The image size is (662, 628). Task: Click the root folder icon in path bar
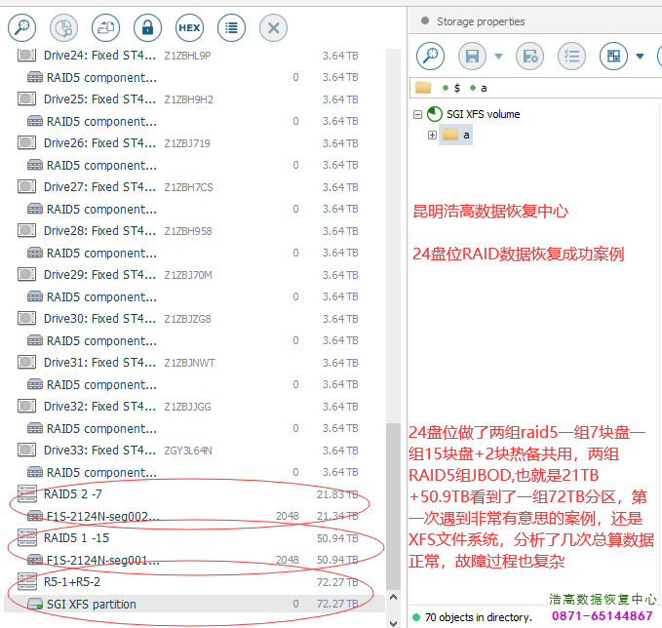click(423, 88)
